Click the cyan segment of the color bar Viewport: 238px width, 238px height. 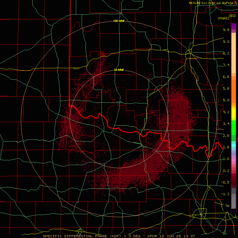click(234, 145)
